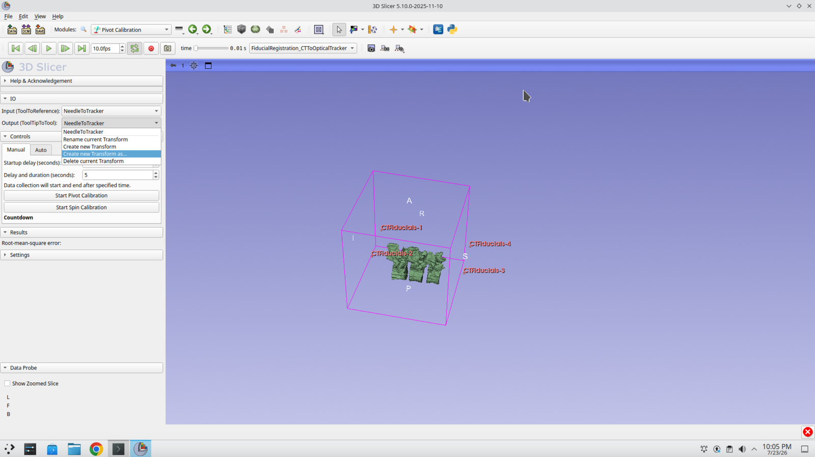Open the Segment Editor icon
Image resolution: width=815 pixels, height=457 pixels.
point(298,30)
